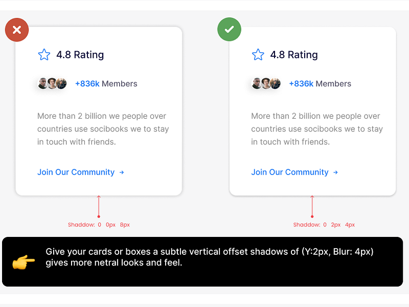Click the right card's Join arrow icon
This screenshot has width=409, height=307.
(x=335, y=172)
